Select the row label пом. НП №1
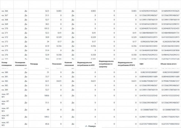The width and height of the screenshot is (181, 128). [5, 95]
